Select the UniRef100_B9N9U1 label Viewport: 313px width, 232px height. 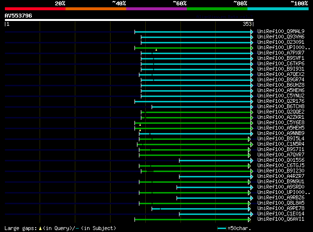point(281,182)
